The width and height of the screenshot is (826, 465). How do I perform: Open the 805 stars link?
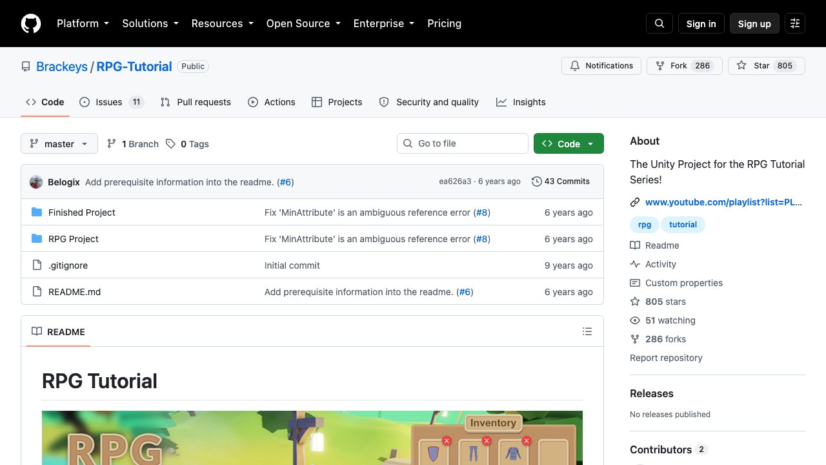(x=658, y=302)
